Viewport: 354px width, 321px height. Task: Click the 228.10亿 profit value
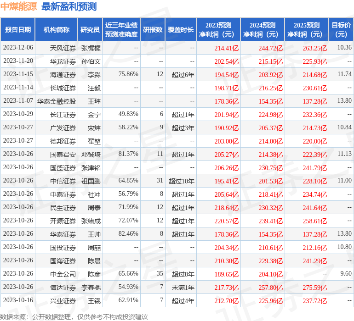[x=315, y=181]
